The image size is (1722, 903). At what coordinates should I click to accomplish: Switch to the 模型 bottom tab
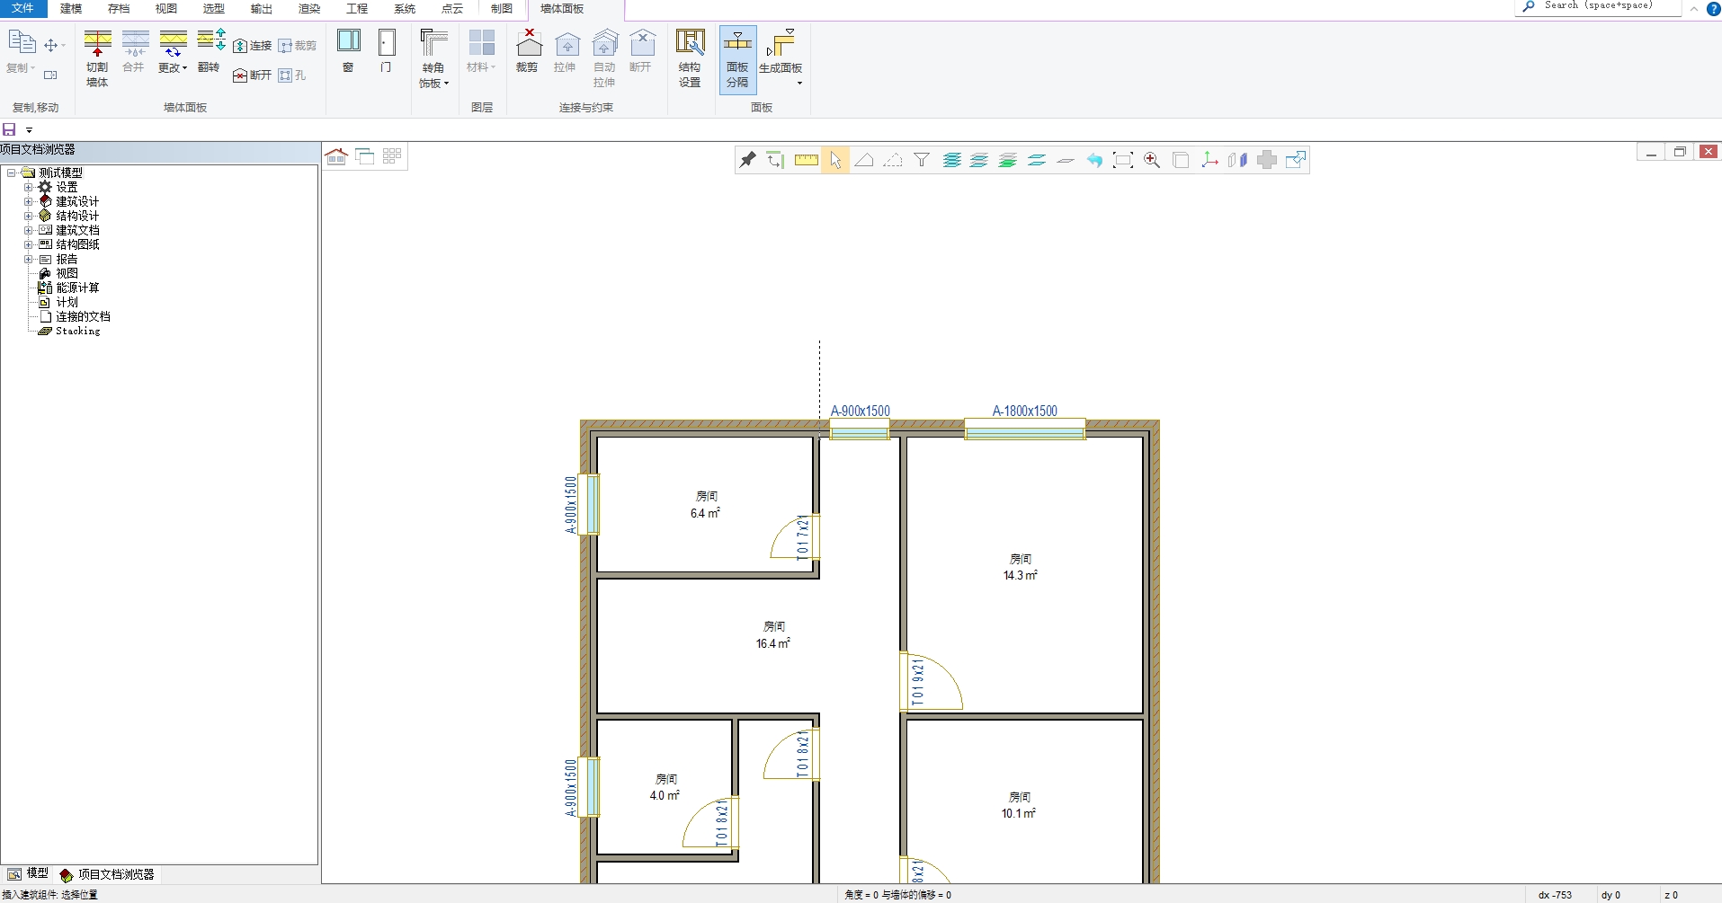[28, 873]
